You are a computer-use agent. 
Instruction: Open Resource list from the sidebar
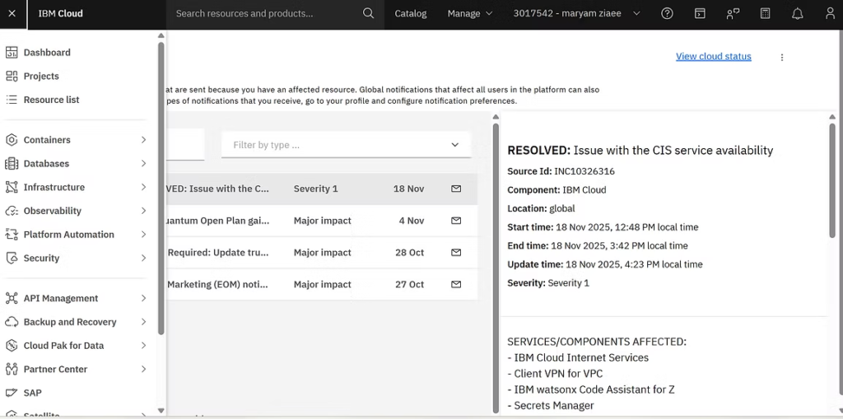point(52,100)
